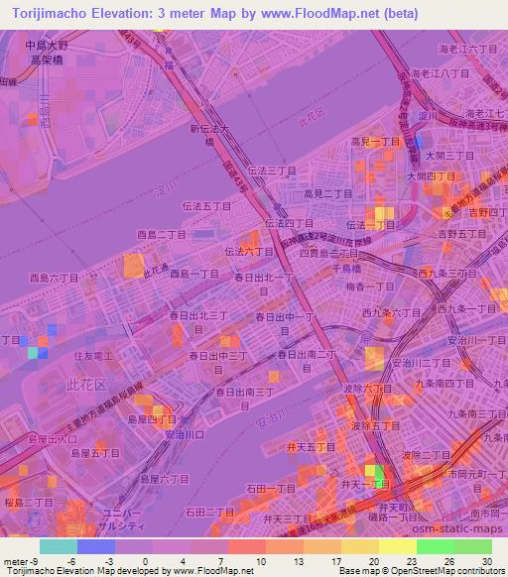508x577 pixels.
Task: Click the 春日出北一丁目 map label
Action: 264,285
